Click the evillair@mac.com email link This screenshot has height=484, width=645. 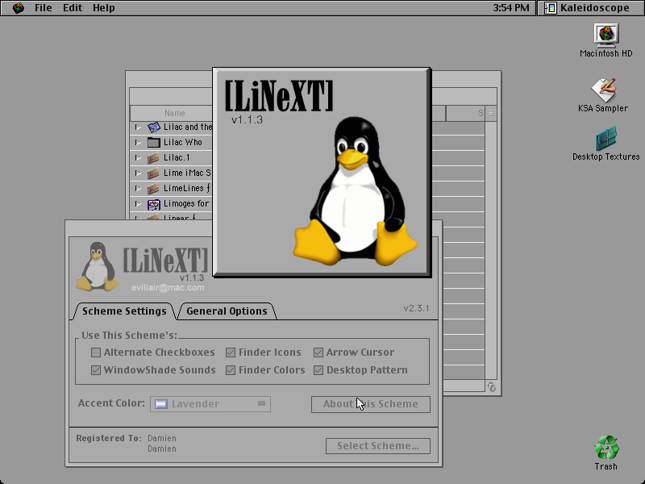coord(168,288)
